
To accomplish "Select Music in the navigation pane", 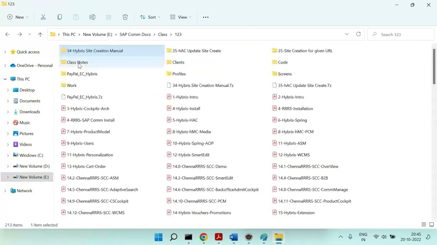I will click(25, 122).
